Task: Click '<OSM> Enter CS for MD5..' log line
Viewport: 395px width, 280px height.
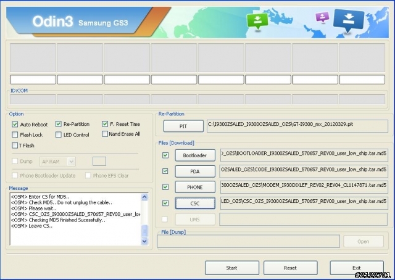Action: click(x=40, y=197)
